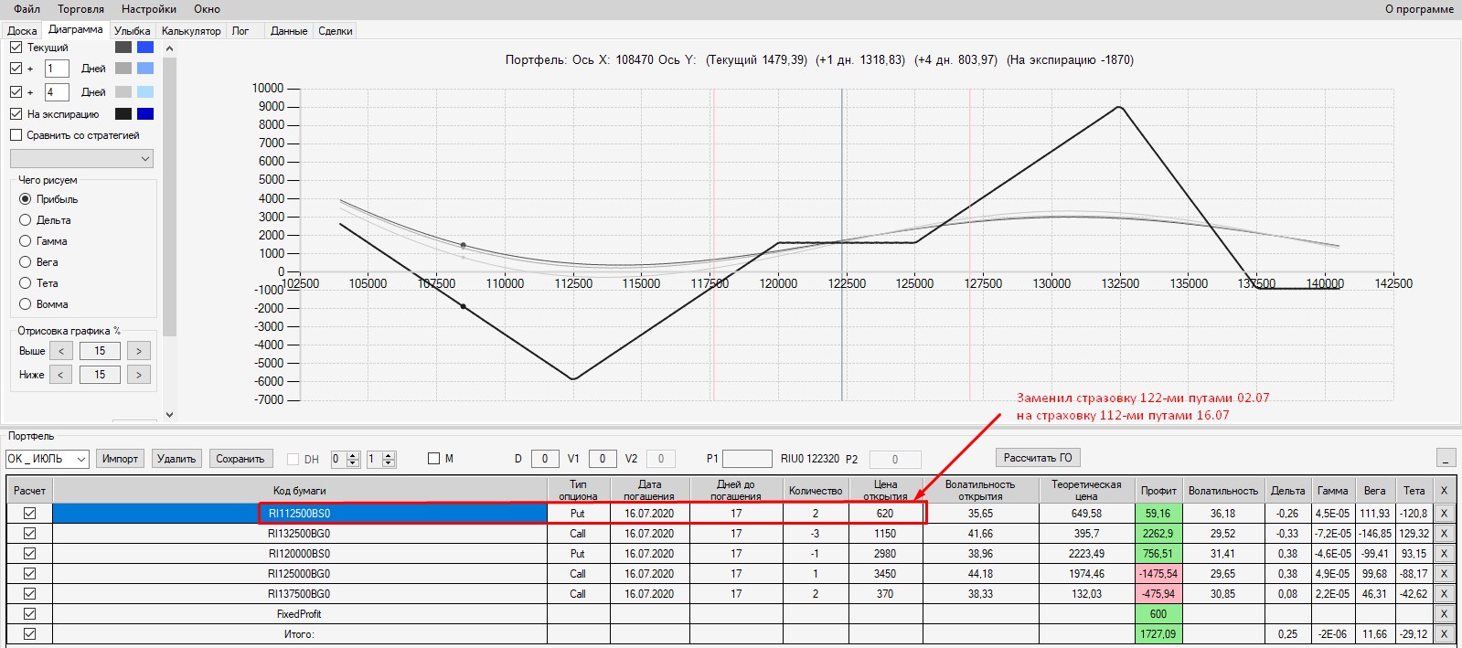
Task: Click the V1 input field
Action: [x=603, y=459]
